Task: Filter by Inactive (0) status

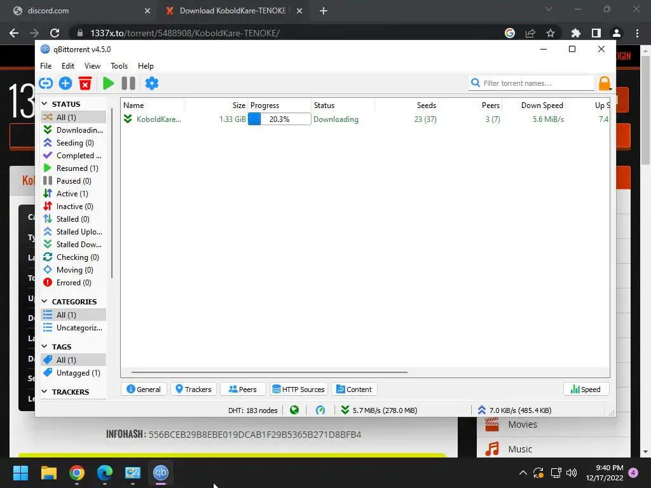Action: pyautogui.click(x=74, y=207)
